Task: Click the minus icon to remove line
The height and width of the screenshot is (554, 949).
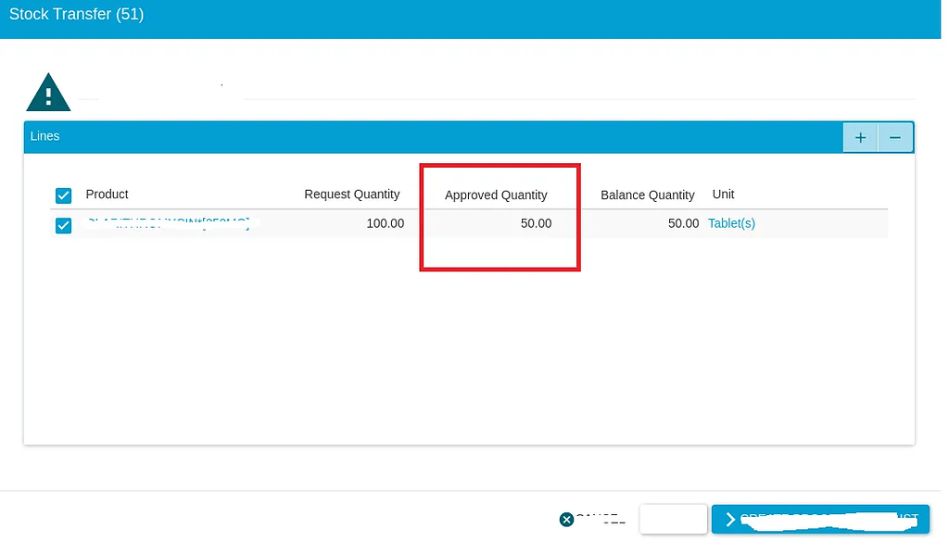Action: point(895,137)
